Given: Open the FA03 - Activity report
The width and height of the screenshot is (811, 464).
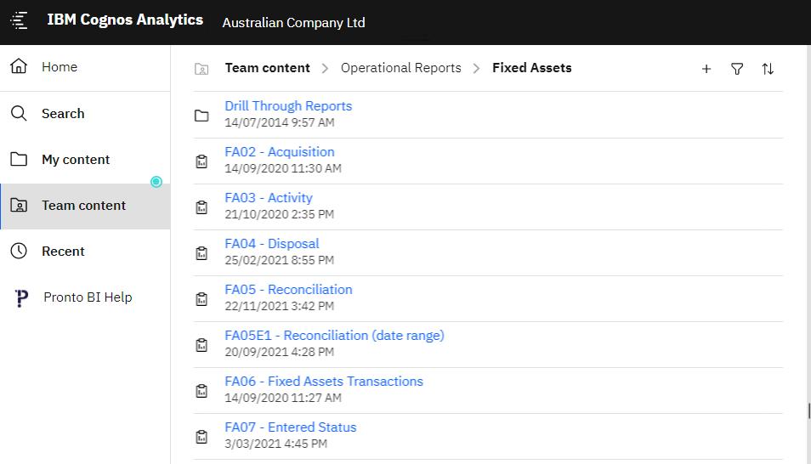Looking at the screenshot, I should pyautogui.click(x=269, y=198).
